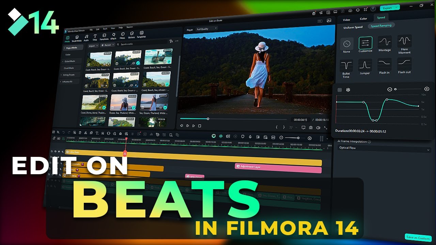Select Cloud Media in the sidebar
The width and height of the screenshot is (436, 245).
(x=69, y=68)
